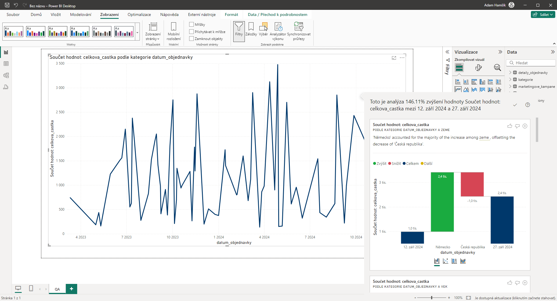This screenshot has width=557, height=301.
Task: Expand the kategorie table node
Action: click(x=510, y=80)
